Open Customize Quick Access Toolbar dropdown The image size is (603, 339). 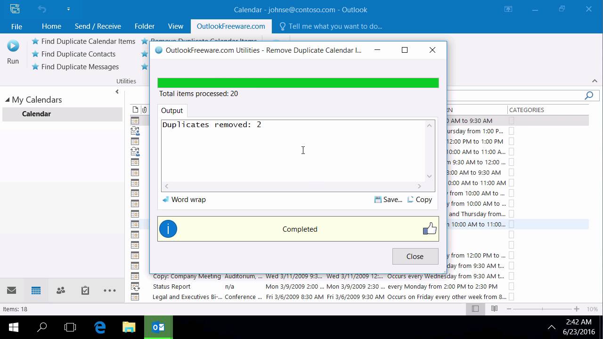(x=68, y=9)
